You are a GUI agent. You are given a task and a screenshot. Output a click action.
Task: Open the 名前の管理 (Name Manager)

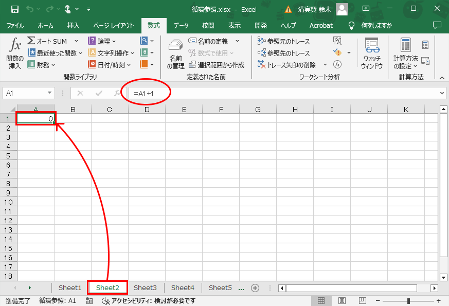[x=175, y=53]
